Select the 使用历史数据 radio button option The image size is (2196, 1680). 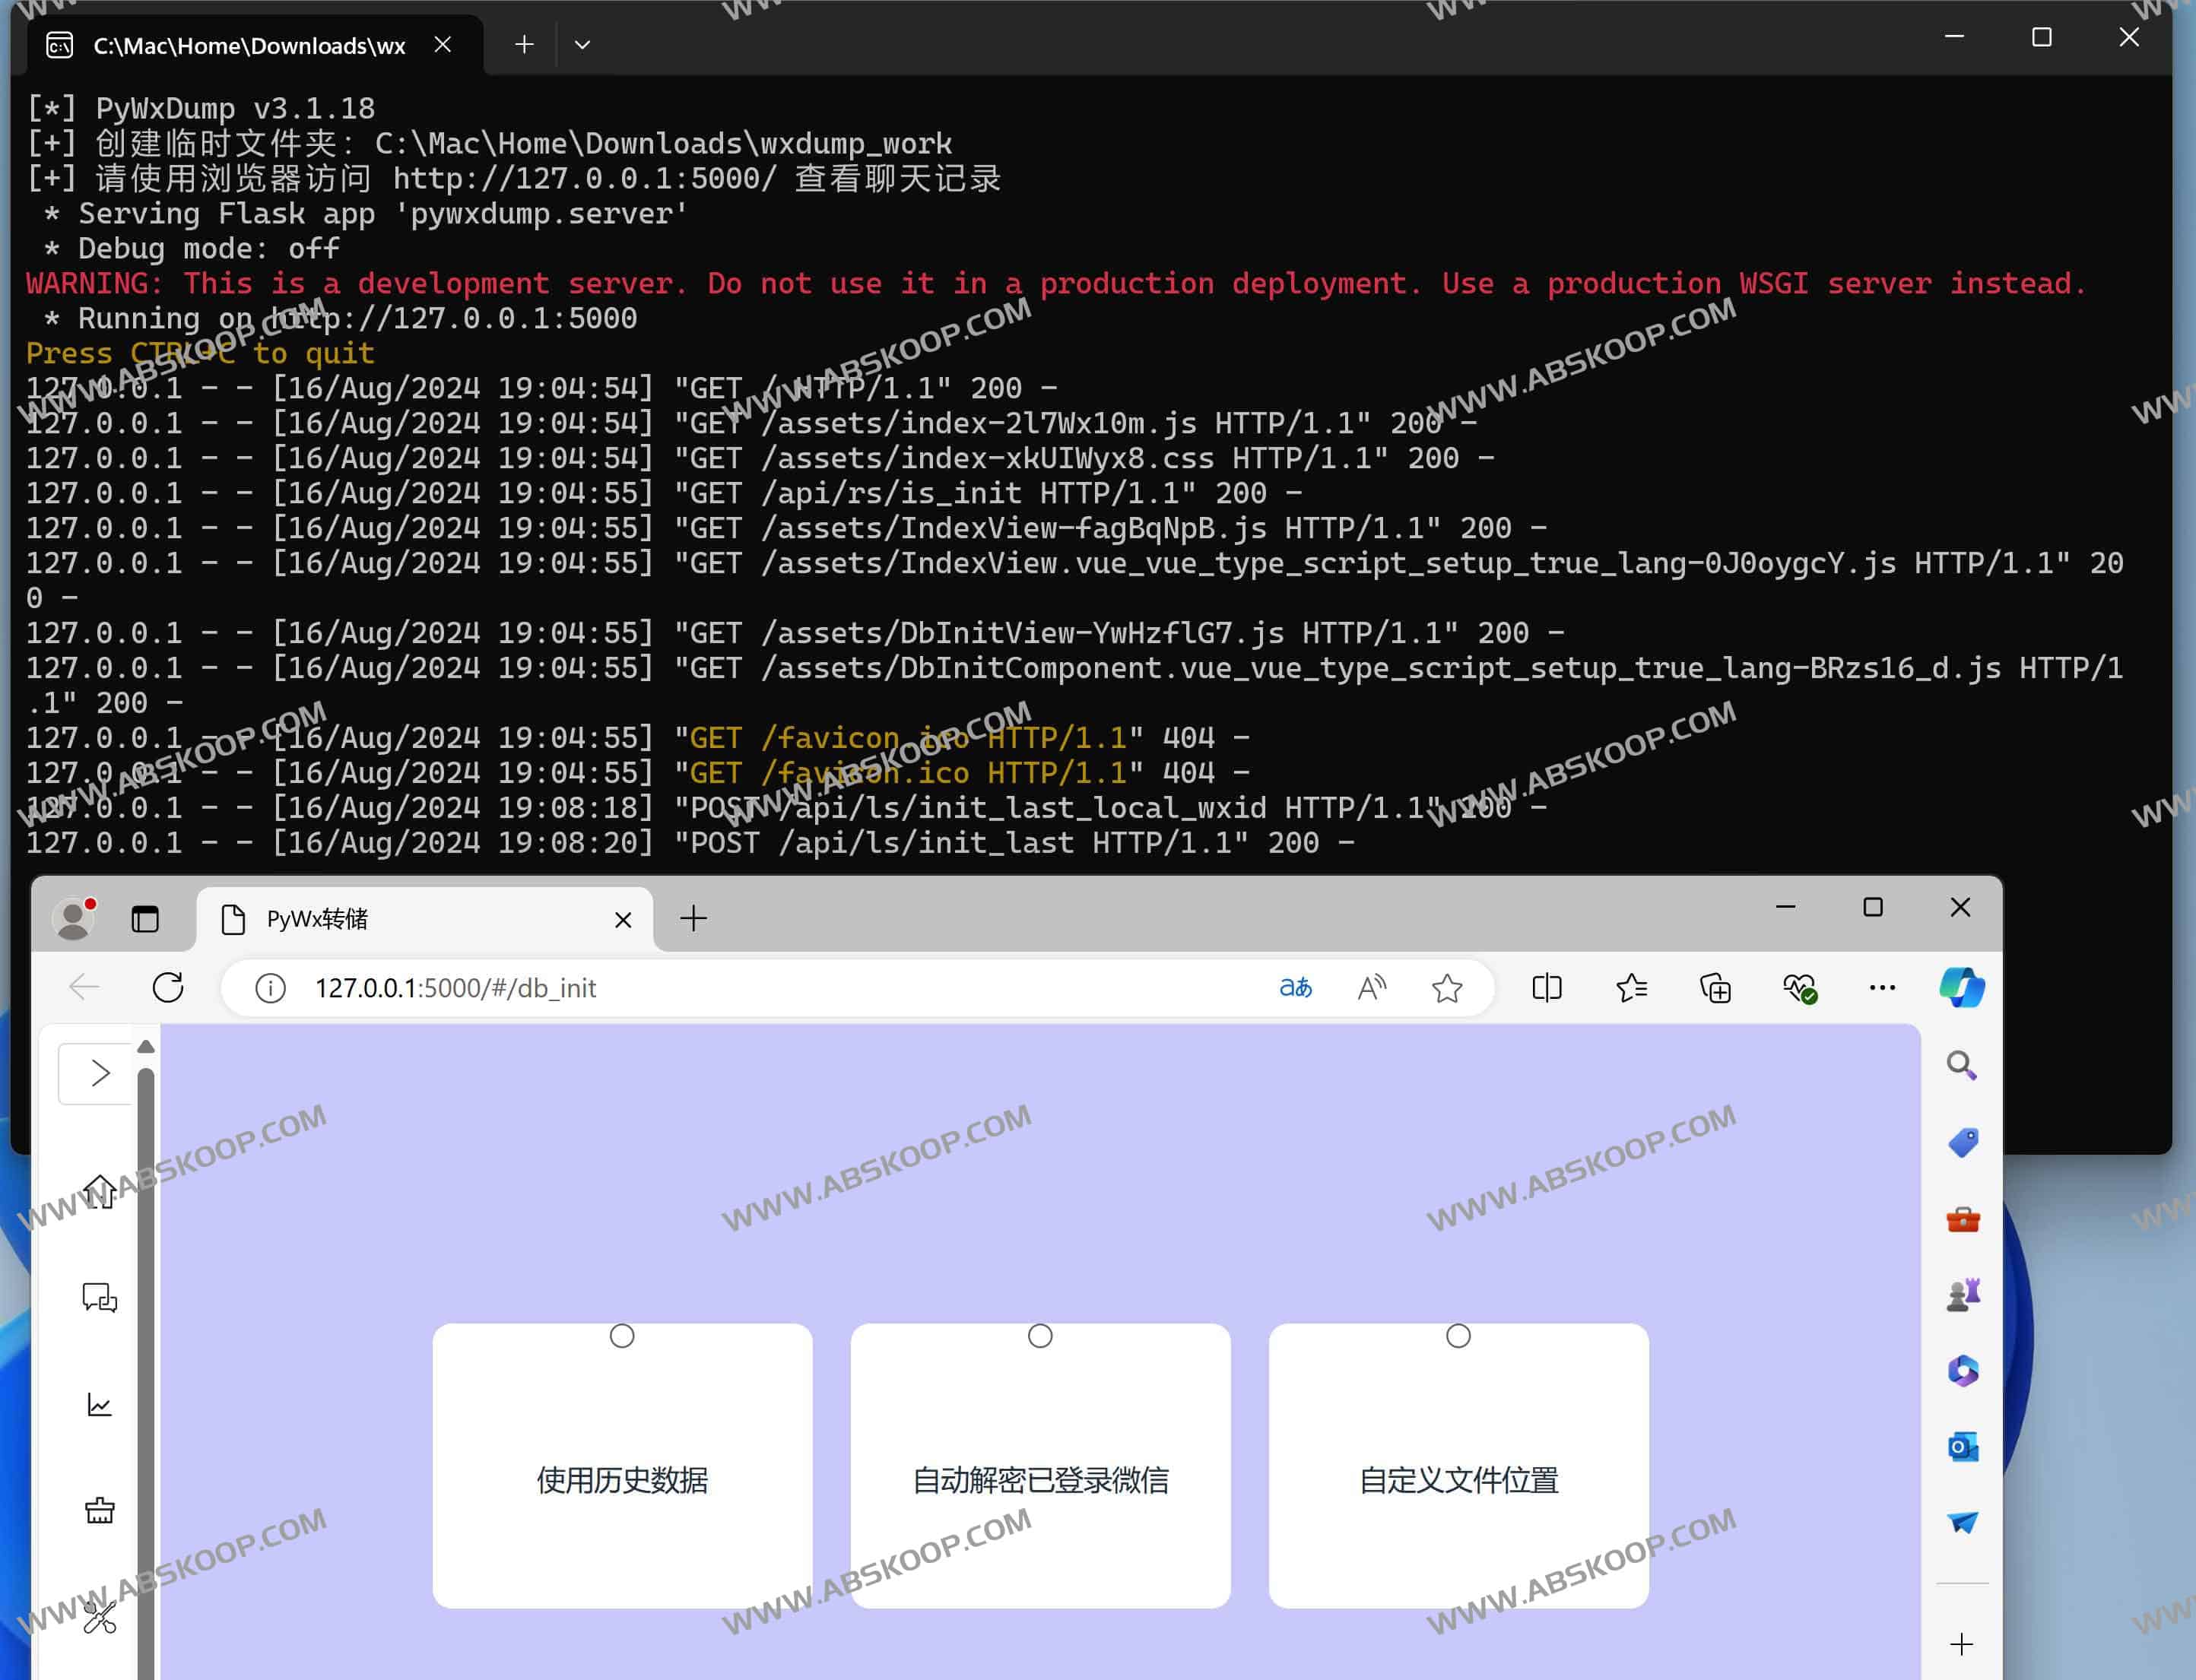pyautogui.click(x=621, y=1336)
